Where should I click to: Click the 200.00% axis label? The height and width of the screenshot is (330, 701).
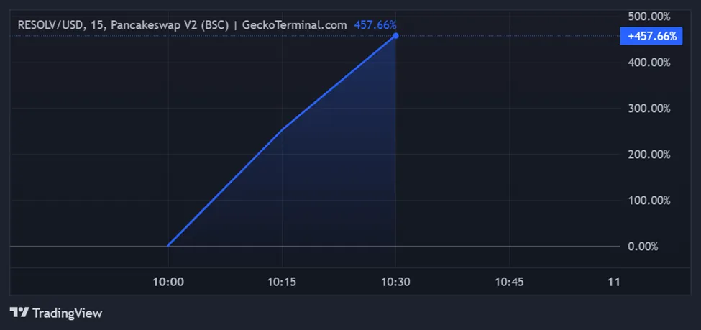pyautogui.click(x=648, y=155)
